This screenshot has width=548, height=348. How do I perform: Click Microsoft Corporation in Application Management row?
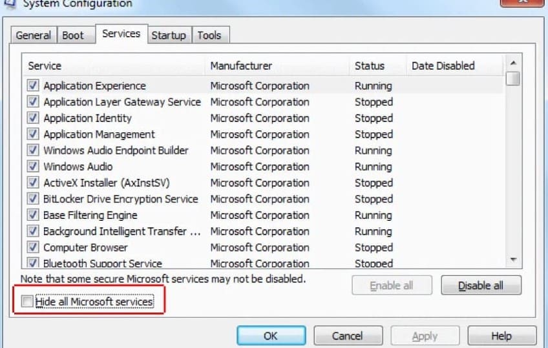click(x=260, y=134)
